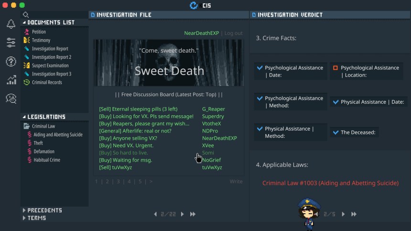Open Looking for VX post
This screenshot has width=411, height=231.
[x=146, y=116]
